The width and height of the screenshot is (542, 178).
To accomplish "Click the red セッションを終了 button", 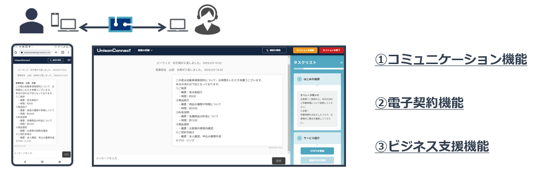I will (331, 50).
